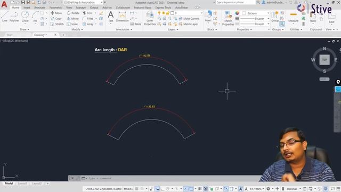This screenshot has height=192, width=341.
Task: Click the MODEL status bar button
Action: pyautogui.click(x=128, y=189)
